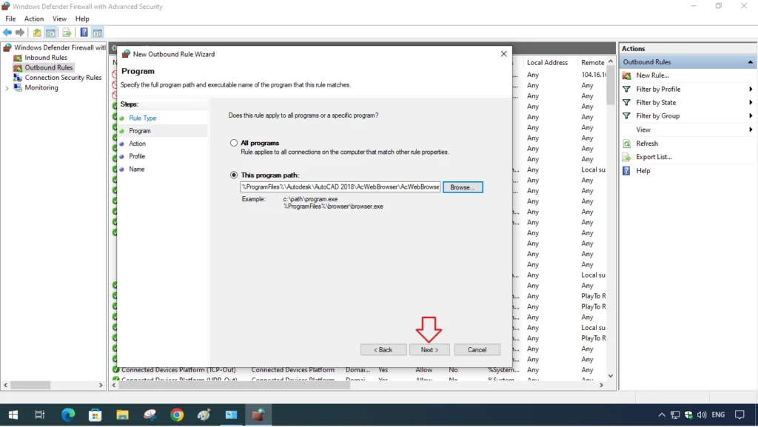Expand the Monitoring node in the console tree

pos(7,87)
